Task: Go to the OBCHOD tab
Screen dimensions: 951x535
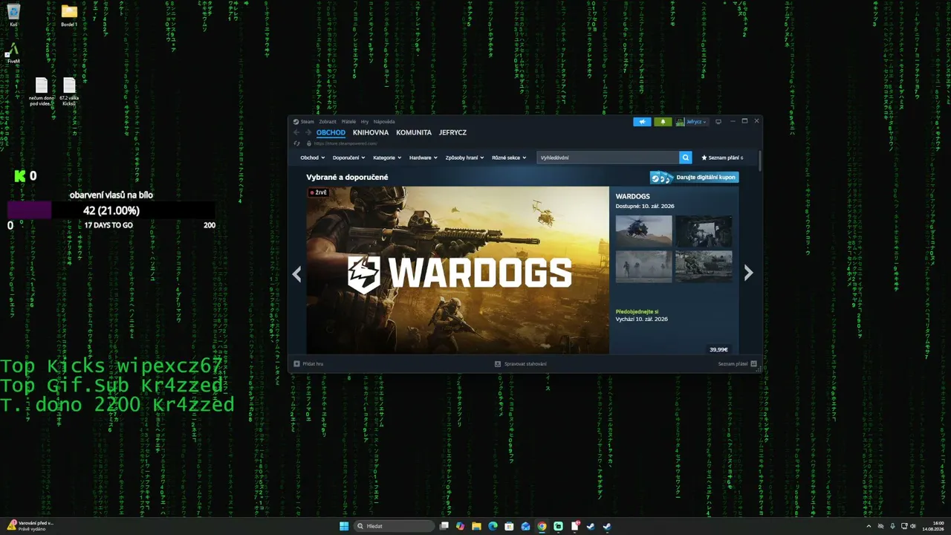Action: coord(331,132)
